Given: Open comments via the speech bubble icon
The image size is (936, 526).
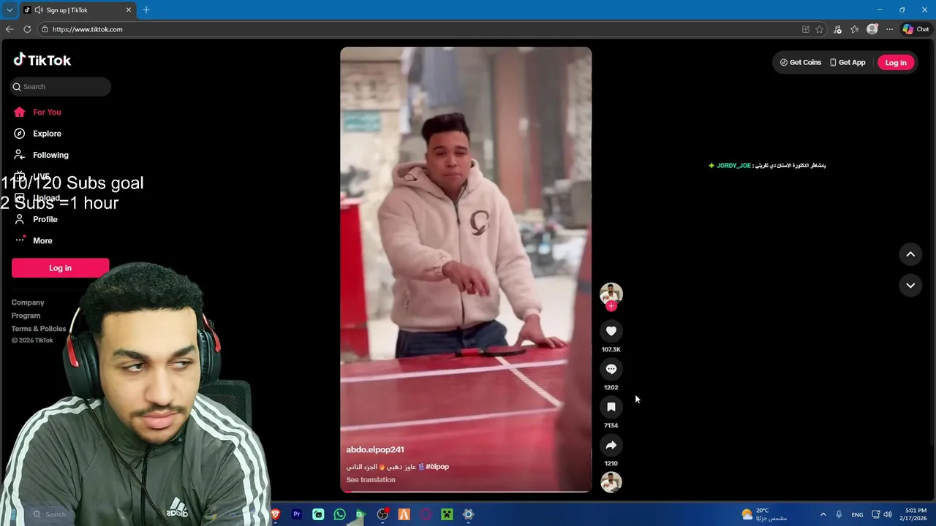Looking at the screenshot, I should tap(611, 369).
